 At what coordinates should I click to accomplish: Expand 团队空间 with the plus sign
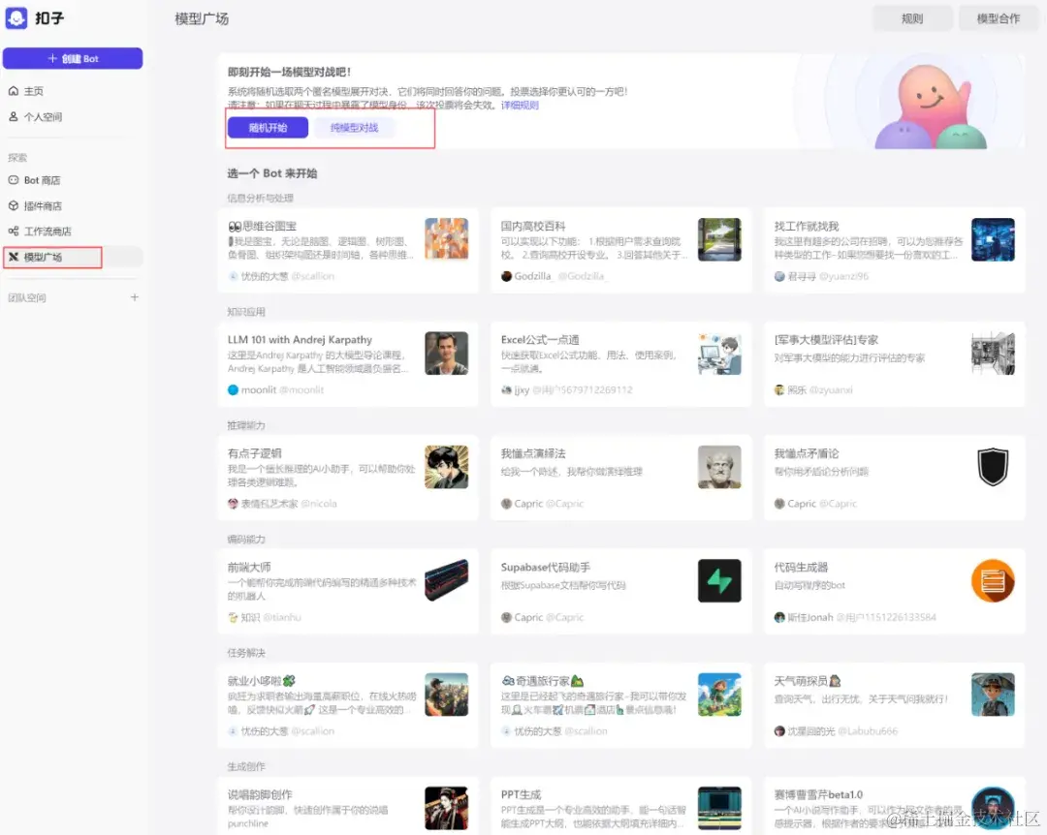tap(135, 297)
